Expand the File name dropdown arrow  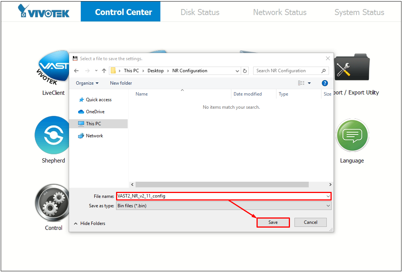328,196
